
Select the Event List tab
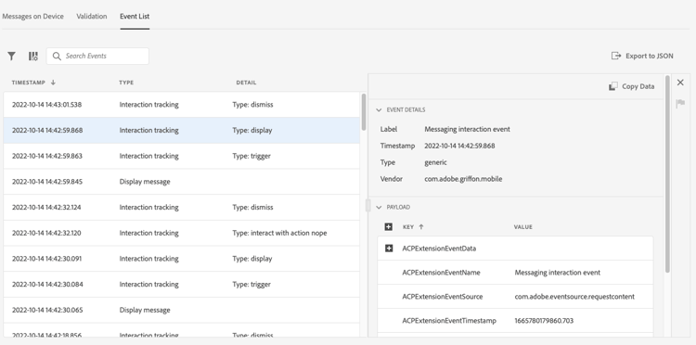point(135,17)
